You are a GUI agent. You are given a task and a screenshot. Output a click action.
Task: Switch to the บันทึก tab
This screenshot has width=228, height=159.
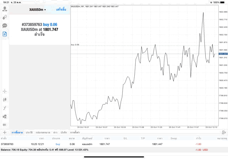tap(64, 132)
